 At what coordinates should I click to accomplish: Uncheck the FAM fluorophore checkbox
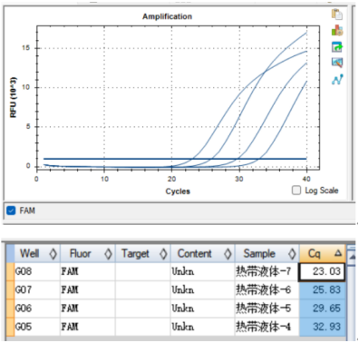[11, 211]
